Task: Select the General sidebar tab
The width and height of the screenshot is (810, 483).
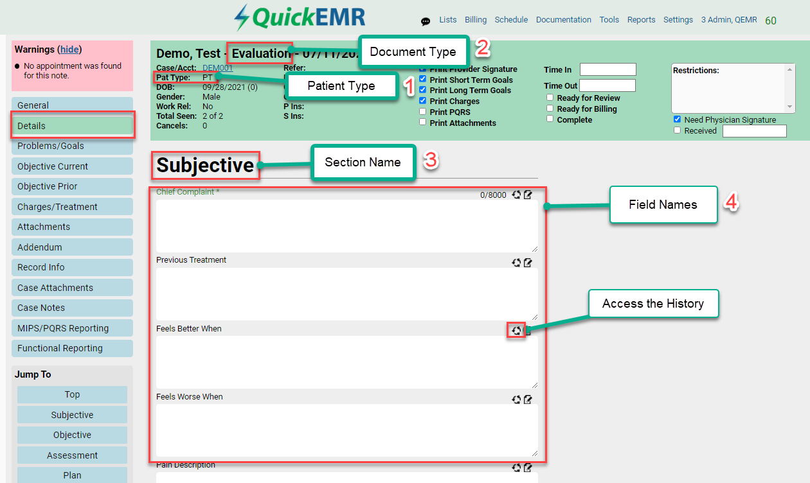Action: (72, 105)
